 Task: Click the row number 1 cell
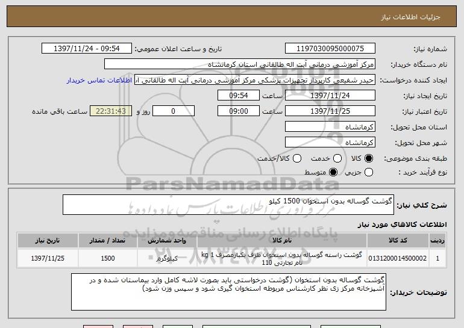437,258
